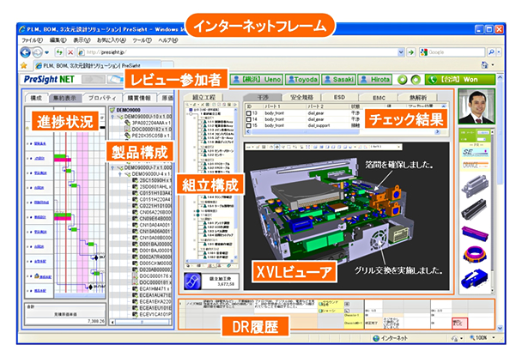
Task: Click the check results horizontal scrollbar
Action: tap(343, 132)
